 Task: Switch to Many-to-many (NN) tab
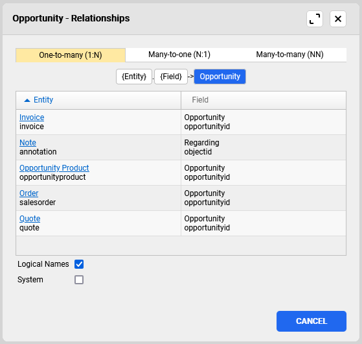(289, 55)
